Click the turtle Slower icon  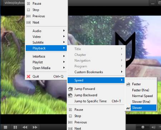coord(128,108)
